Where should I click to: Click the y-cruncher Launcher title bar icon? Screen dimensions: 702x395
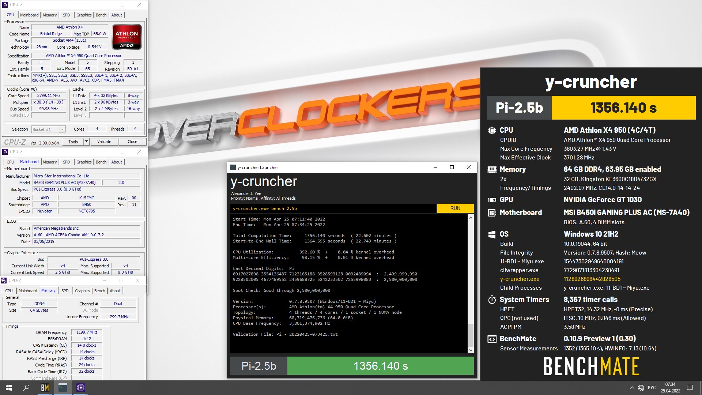tap(233, 168)
